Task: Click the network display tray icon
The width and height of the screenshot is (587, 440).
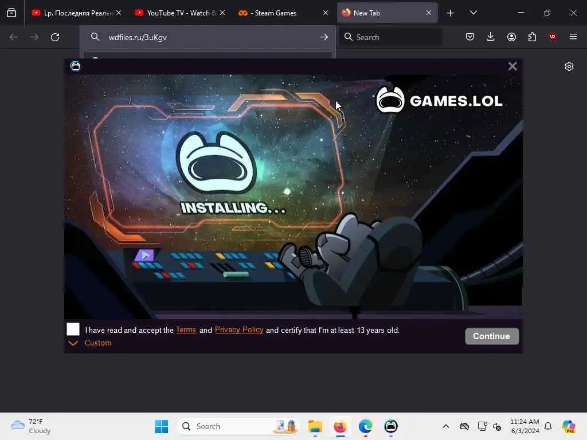Action: tap(482, 426)
